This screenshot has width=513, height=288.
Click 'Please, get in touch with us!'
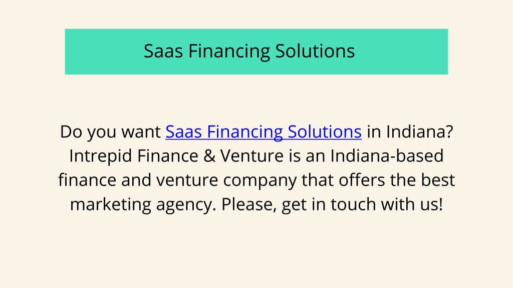332,204
